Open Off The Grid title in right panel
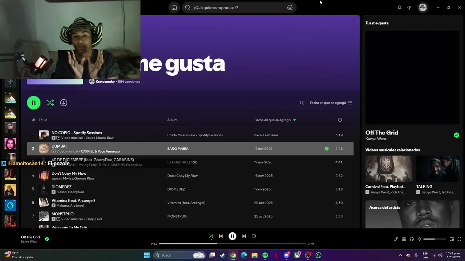 point(382,133)
